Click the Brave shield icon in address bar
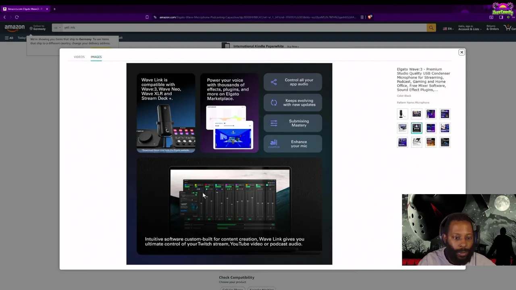This screenshot has height=290, width=516. click(x=370, y=17)
